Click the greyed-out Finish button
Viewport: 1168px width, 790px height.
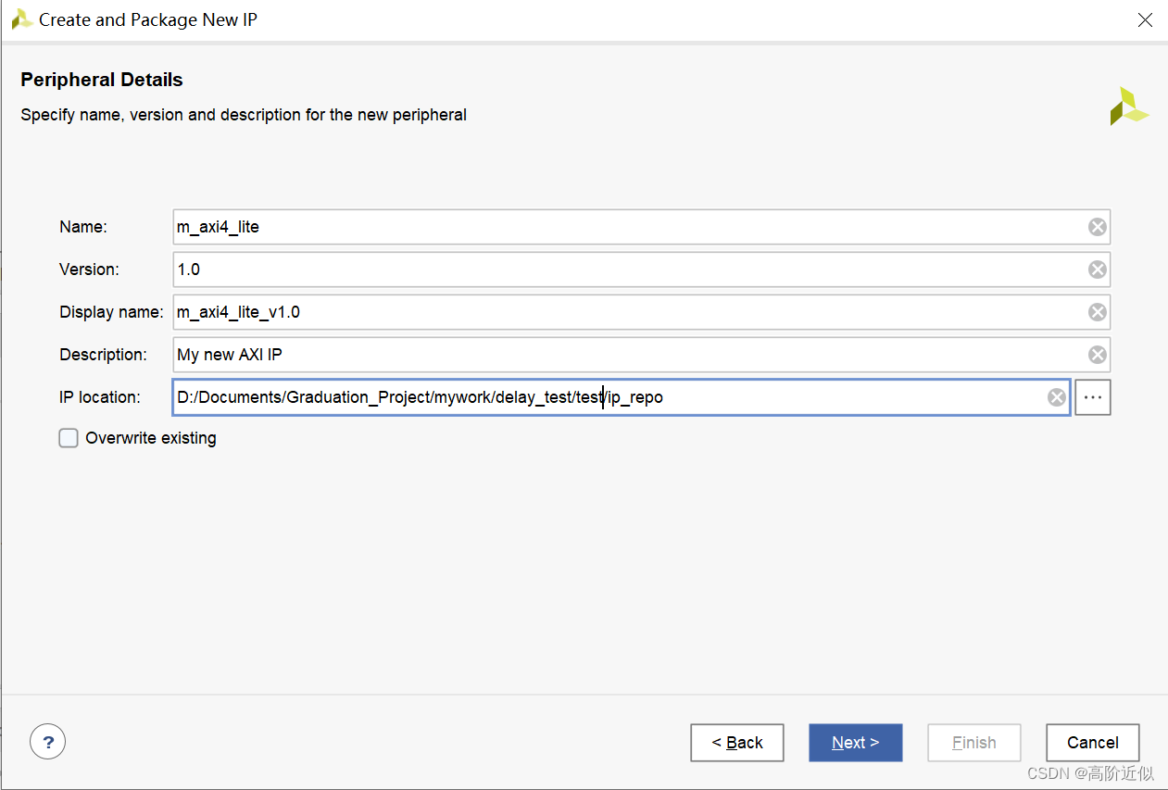coord(973,743)
